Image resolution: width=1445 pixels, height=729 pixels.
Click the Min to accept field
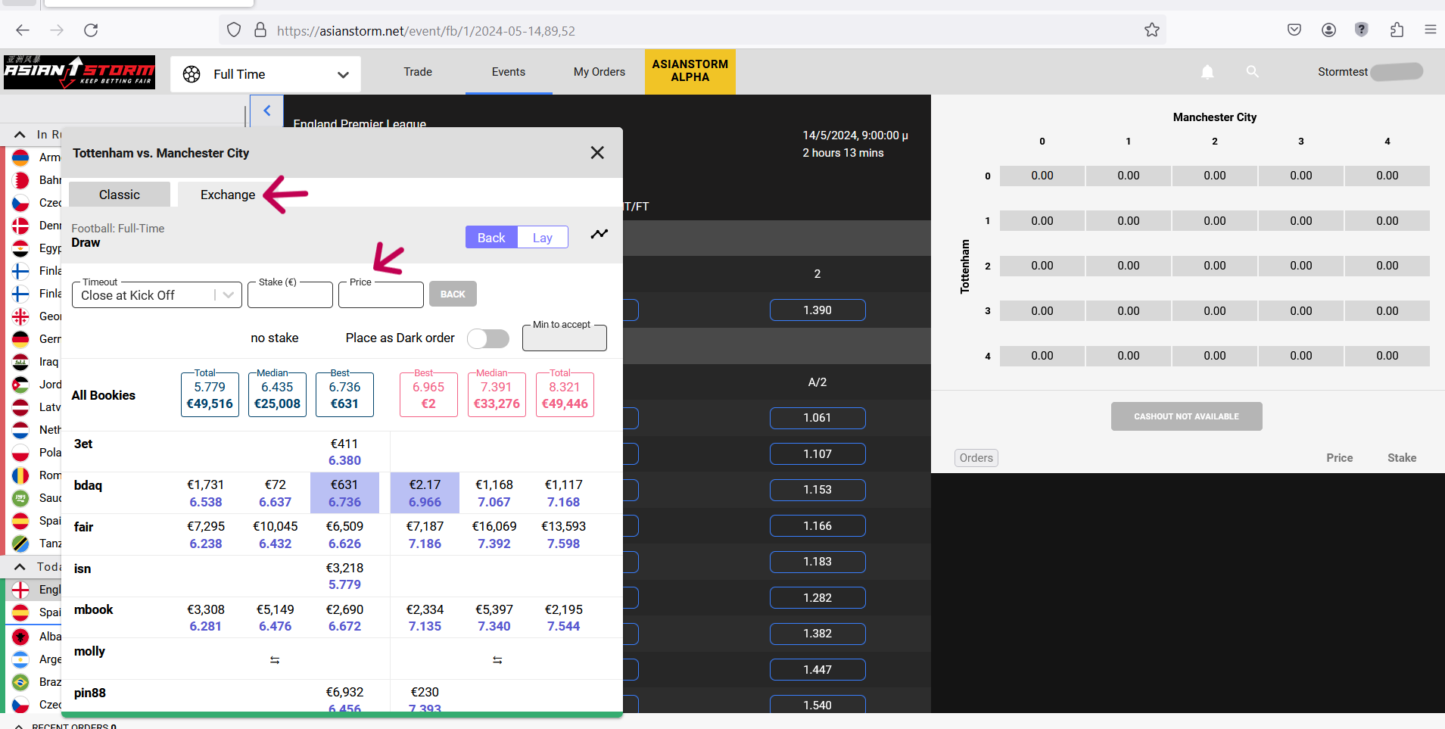[565, 338]
